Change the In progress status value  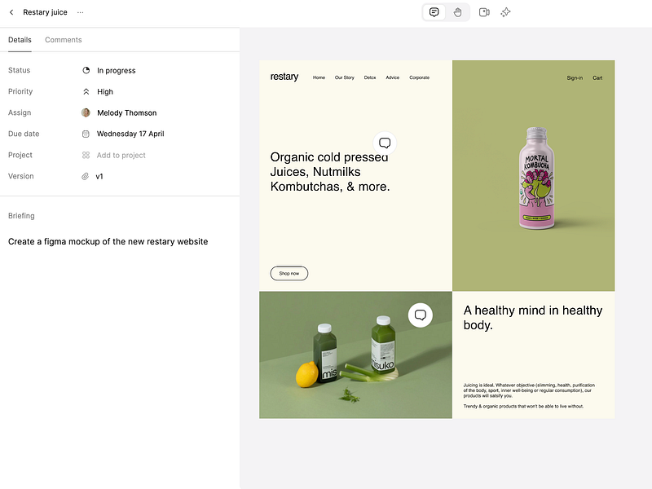coord(117,71)
